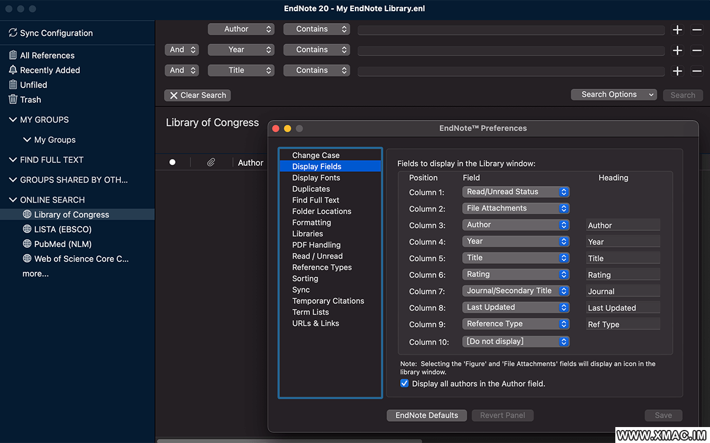Toggle Display all authors in Author field
The image size is (710, 443).
(405, 384)
